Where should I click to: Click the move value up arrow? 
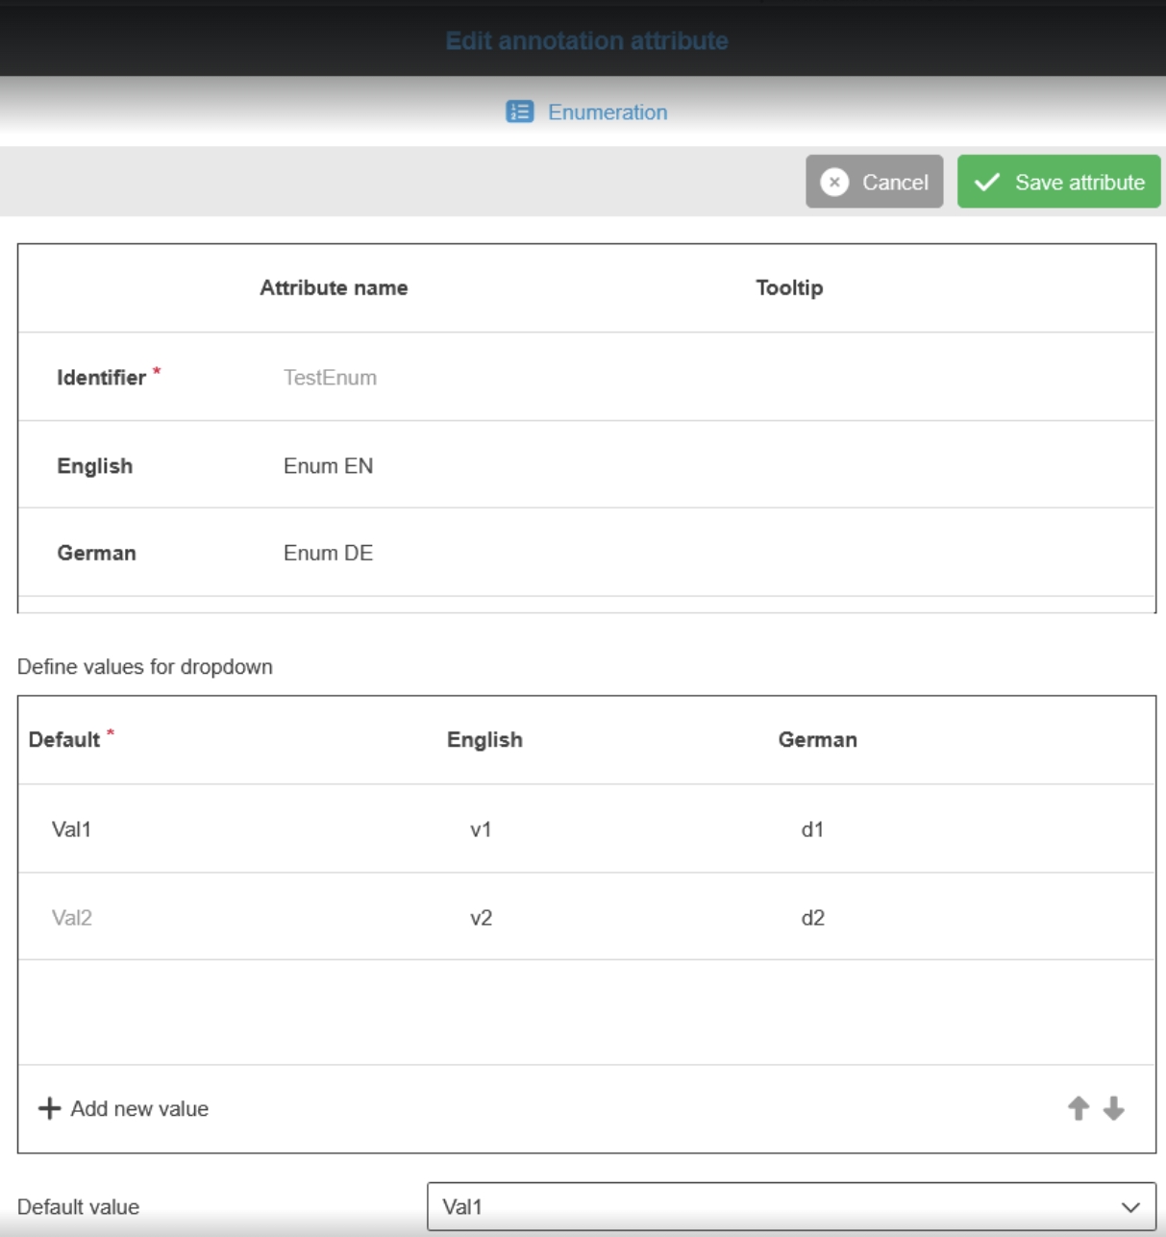pyautogui.click(x=1079, y=1108)
